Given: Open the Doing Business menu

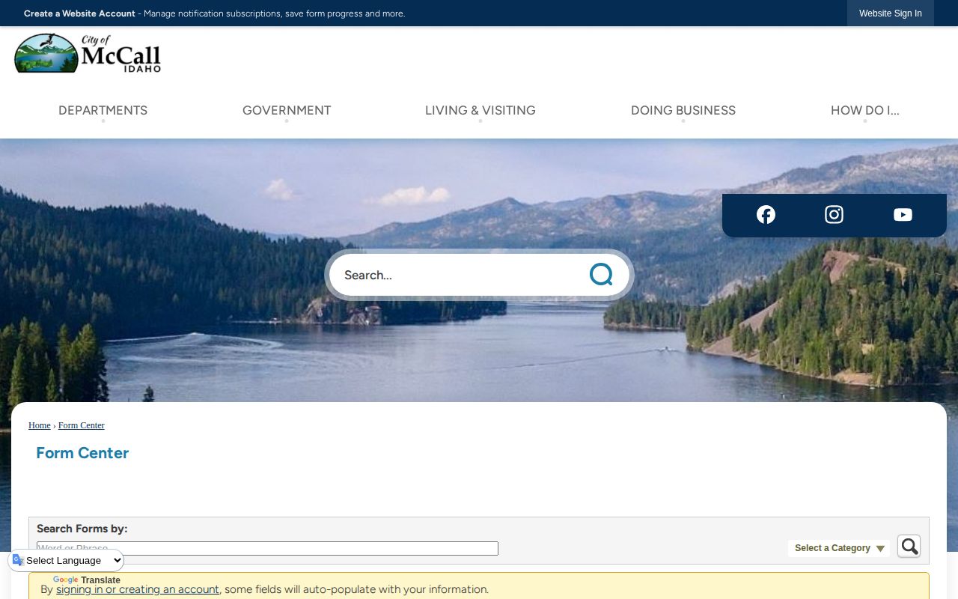Looking at the screenshot, I should coord(683,111).
